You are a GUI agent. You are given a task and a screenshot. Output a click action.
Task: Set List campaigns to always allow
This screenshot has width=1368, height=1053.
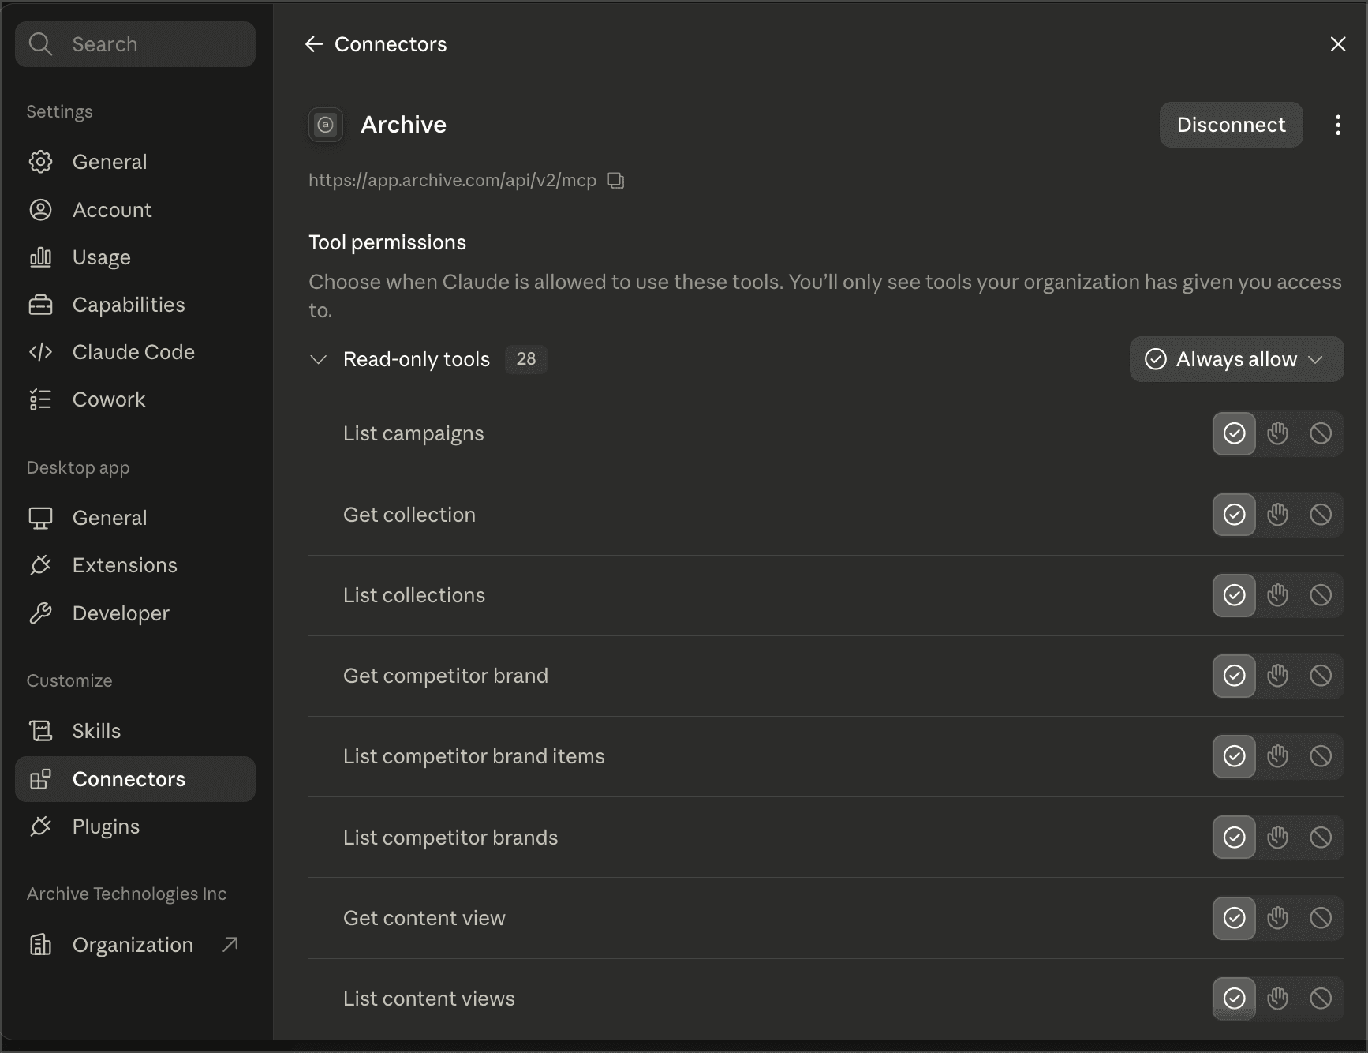pos(1234,433)
